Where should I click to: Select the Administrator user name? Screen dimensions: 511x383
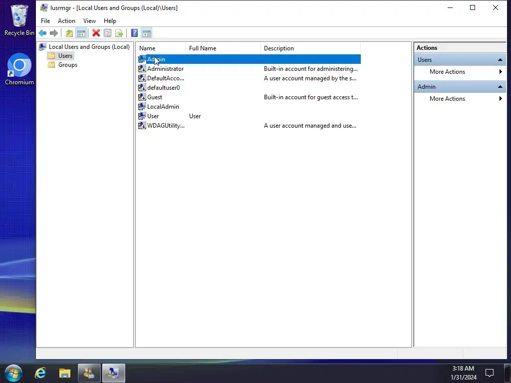(x=165, y=69)
